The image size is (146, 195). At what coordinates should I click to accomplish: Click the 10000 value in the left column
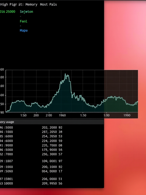click(x=9, y=183)
